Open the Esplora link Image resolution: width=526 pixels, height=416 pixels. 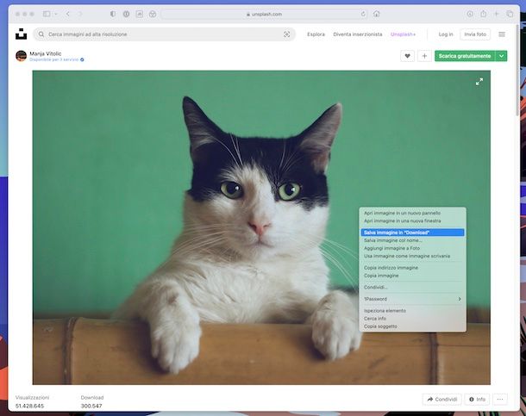(316, 34)
